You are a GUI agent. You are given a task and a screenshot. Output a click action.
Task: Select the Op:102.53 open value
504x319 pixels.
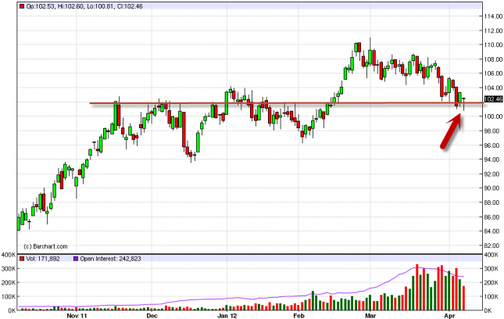40,6
